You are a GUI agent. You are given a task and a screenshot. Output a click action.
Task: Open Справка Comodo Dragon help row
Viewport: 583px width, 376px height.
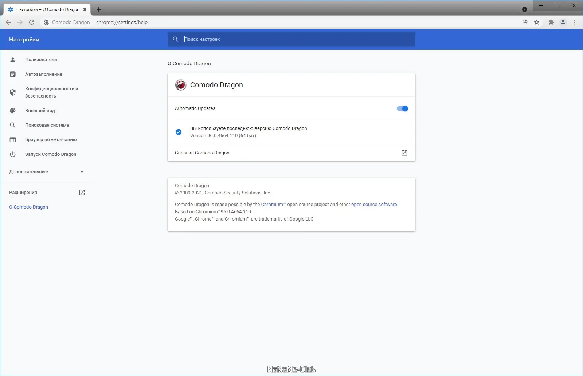pyautogui.click(x=291, y=153)
